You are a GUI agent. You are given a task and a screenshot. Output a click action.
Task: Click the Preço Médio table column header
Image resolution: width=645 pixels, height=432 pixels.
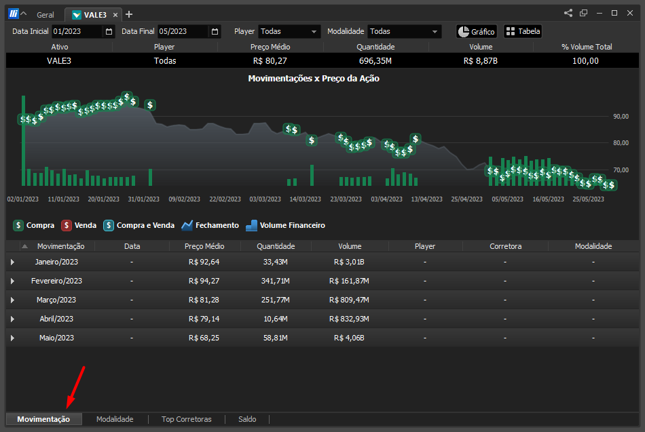pos(204,246)
